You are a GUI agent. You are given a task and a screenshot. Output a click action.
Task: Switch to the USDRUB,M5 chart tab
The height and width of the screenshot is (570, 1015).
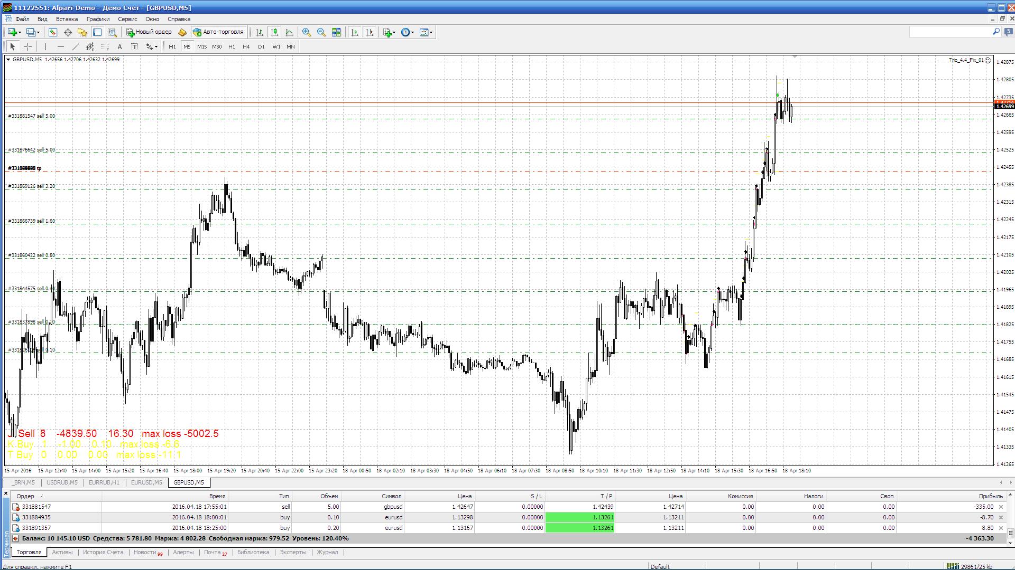click(x=62, y=482)
